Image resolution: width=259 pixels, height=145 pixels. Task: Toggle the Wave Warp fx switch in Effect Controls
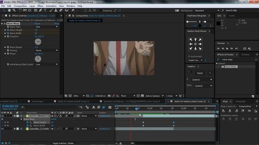point(5,24)
